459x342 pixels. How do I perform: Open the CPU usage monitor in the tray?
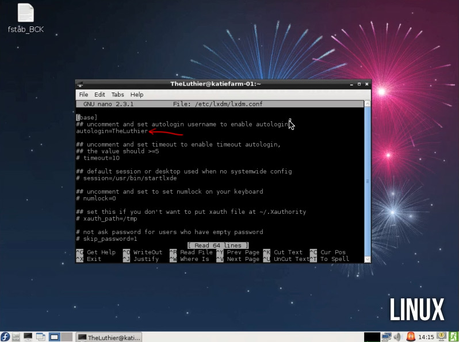click(372, 337)
